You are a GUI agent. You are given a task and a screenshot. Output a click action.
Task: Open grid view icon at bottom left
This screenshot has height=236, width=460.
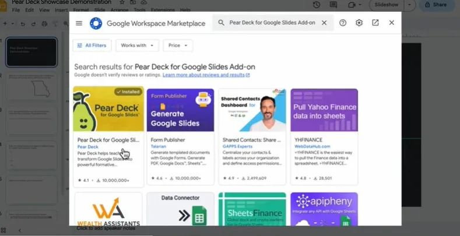pyautogui.click(x=3, y=230)
